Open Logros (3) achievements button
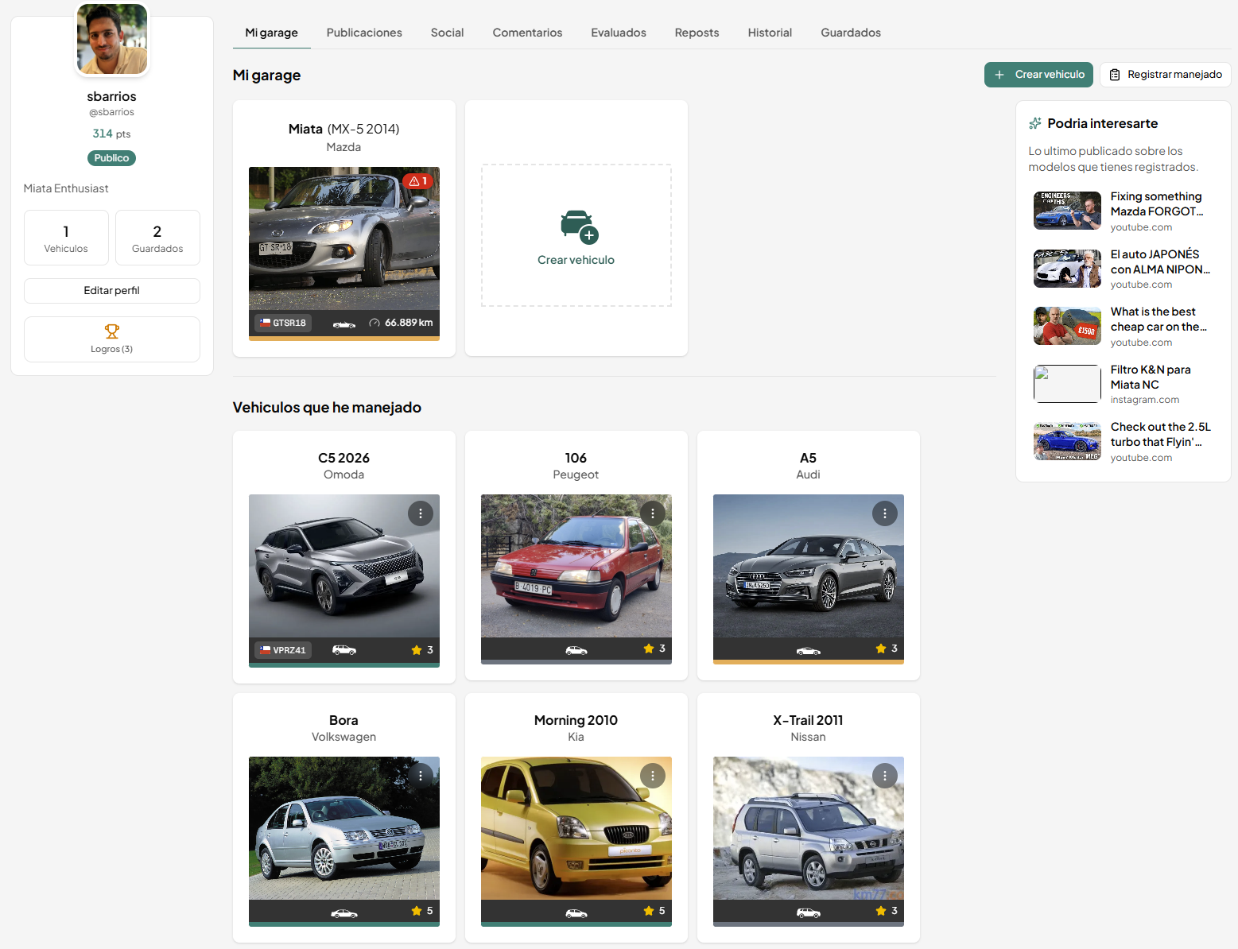1238x949 pixels. [112, 339]
